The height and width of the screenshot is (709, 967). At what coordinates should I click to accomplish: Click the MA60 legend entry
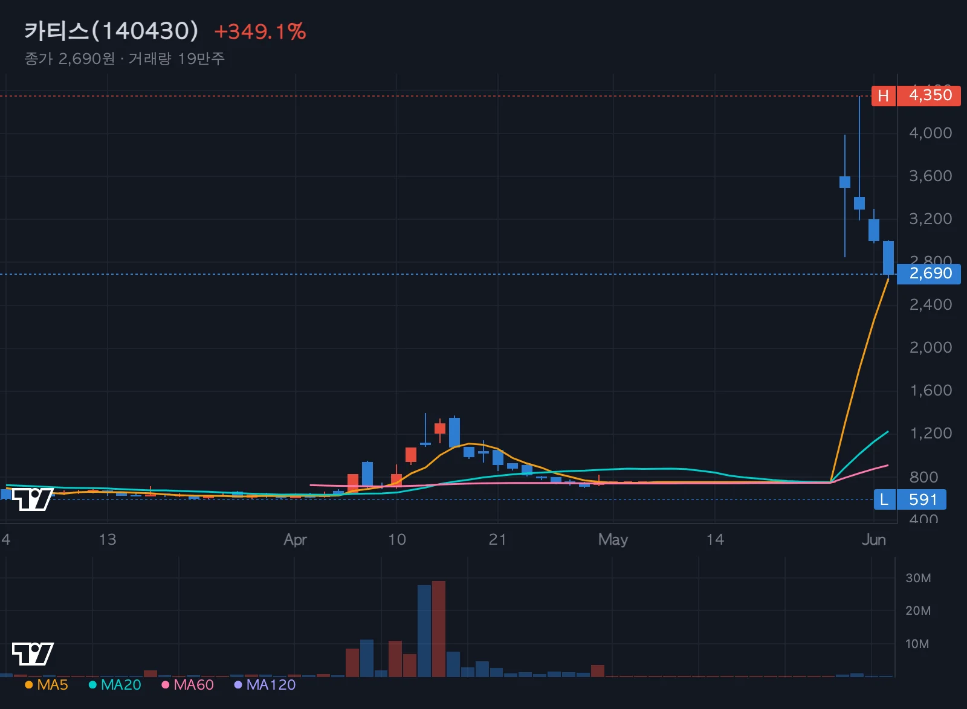[x=188, y=685]
